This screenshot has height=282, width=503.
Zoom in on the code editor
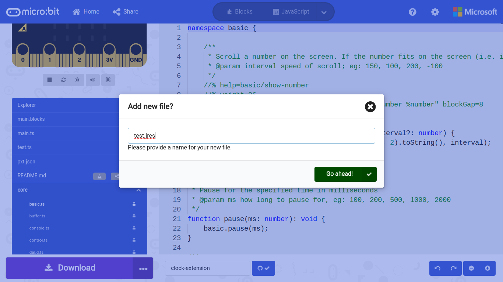[x=487, y=268]
